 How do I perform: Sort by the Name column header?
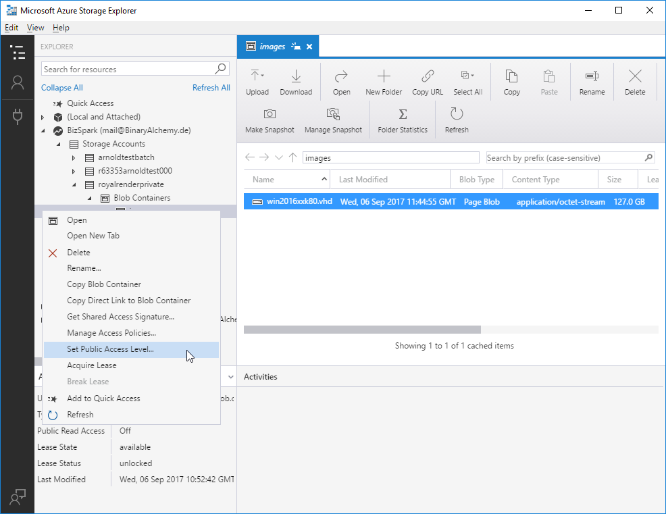(x=286, y=180)
